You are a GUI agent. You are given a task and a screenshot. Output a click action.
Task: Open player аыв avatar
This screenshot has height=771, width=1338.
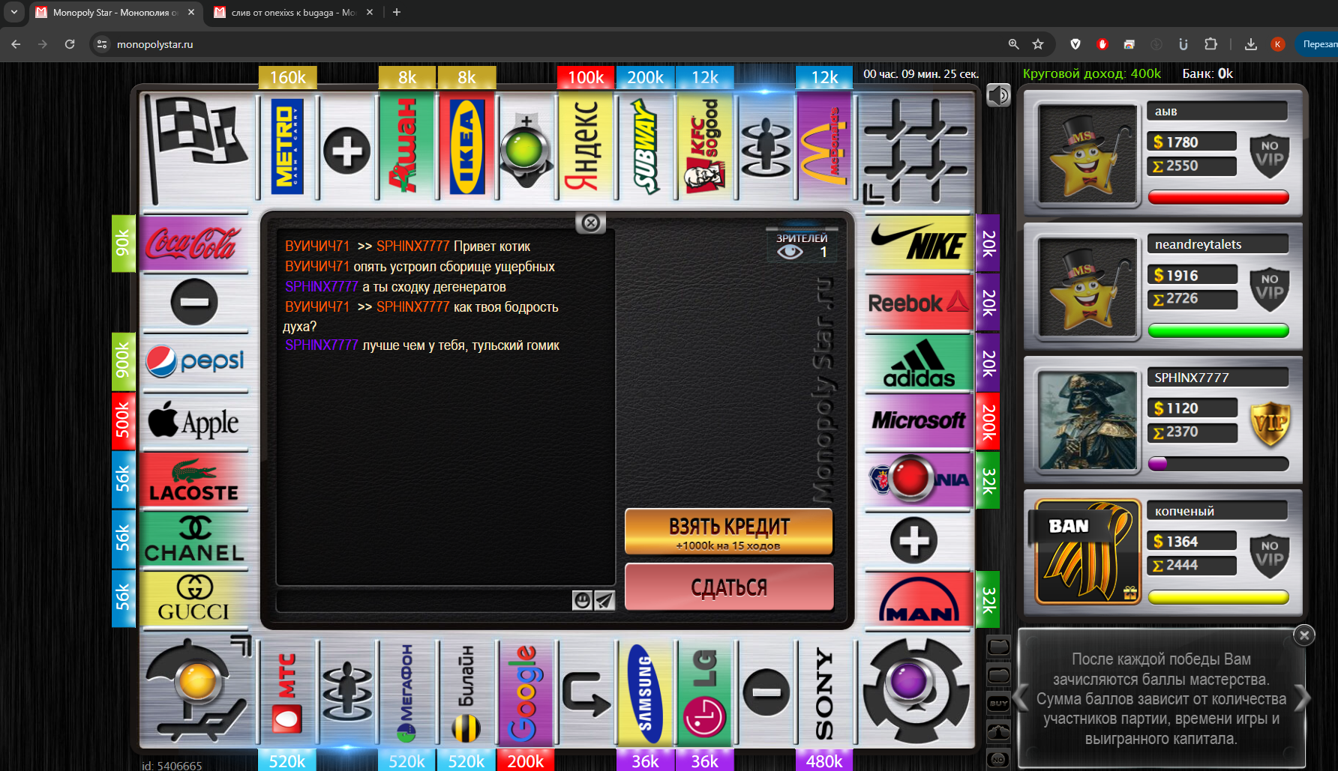pyautogui.click(x=1087, y=154)
